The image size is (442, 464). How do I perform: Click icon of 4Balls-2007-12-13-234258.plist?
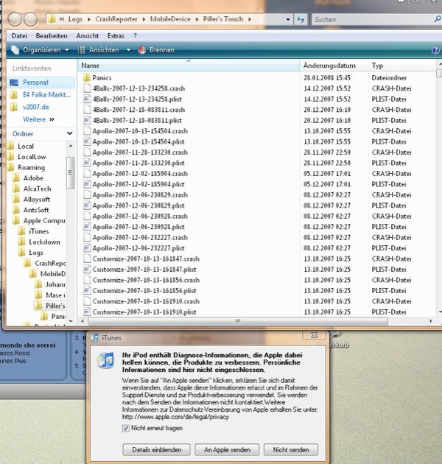(x=87, y=99)
